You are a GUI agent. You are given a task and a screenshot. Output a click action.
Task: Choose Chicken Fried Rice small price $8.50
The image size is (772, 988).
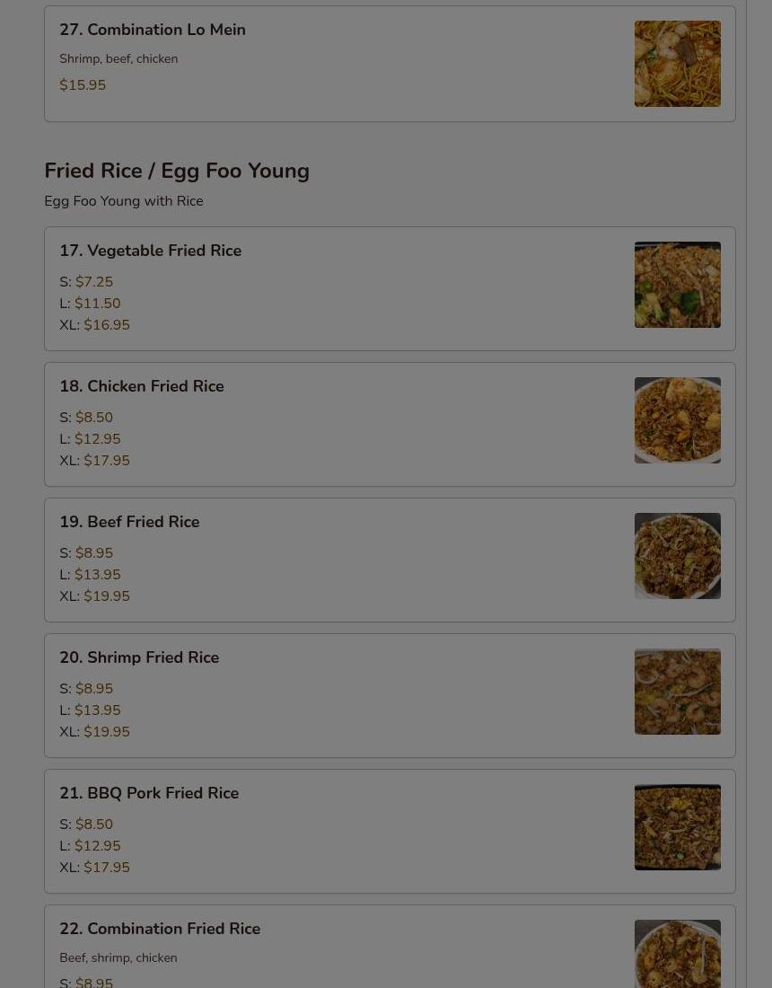point(94,418)
